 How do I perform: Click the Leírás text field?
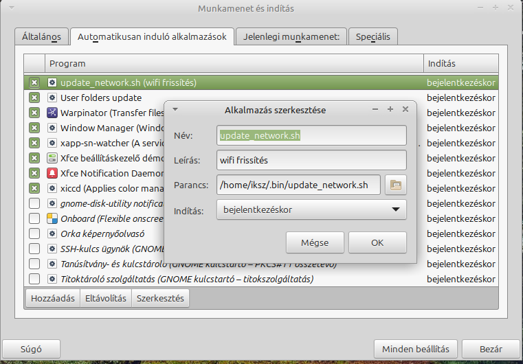(311, 160)
